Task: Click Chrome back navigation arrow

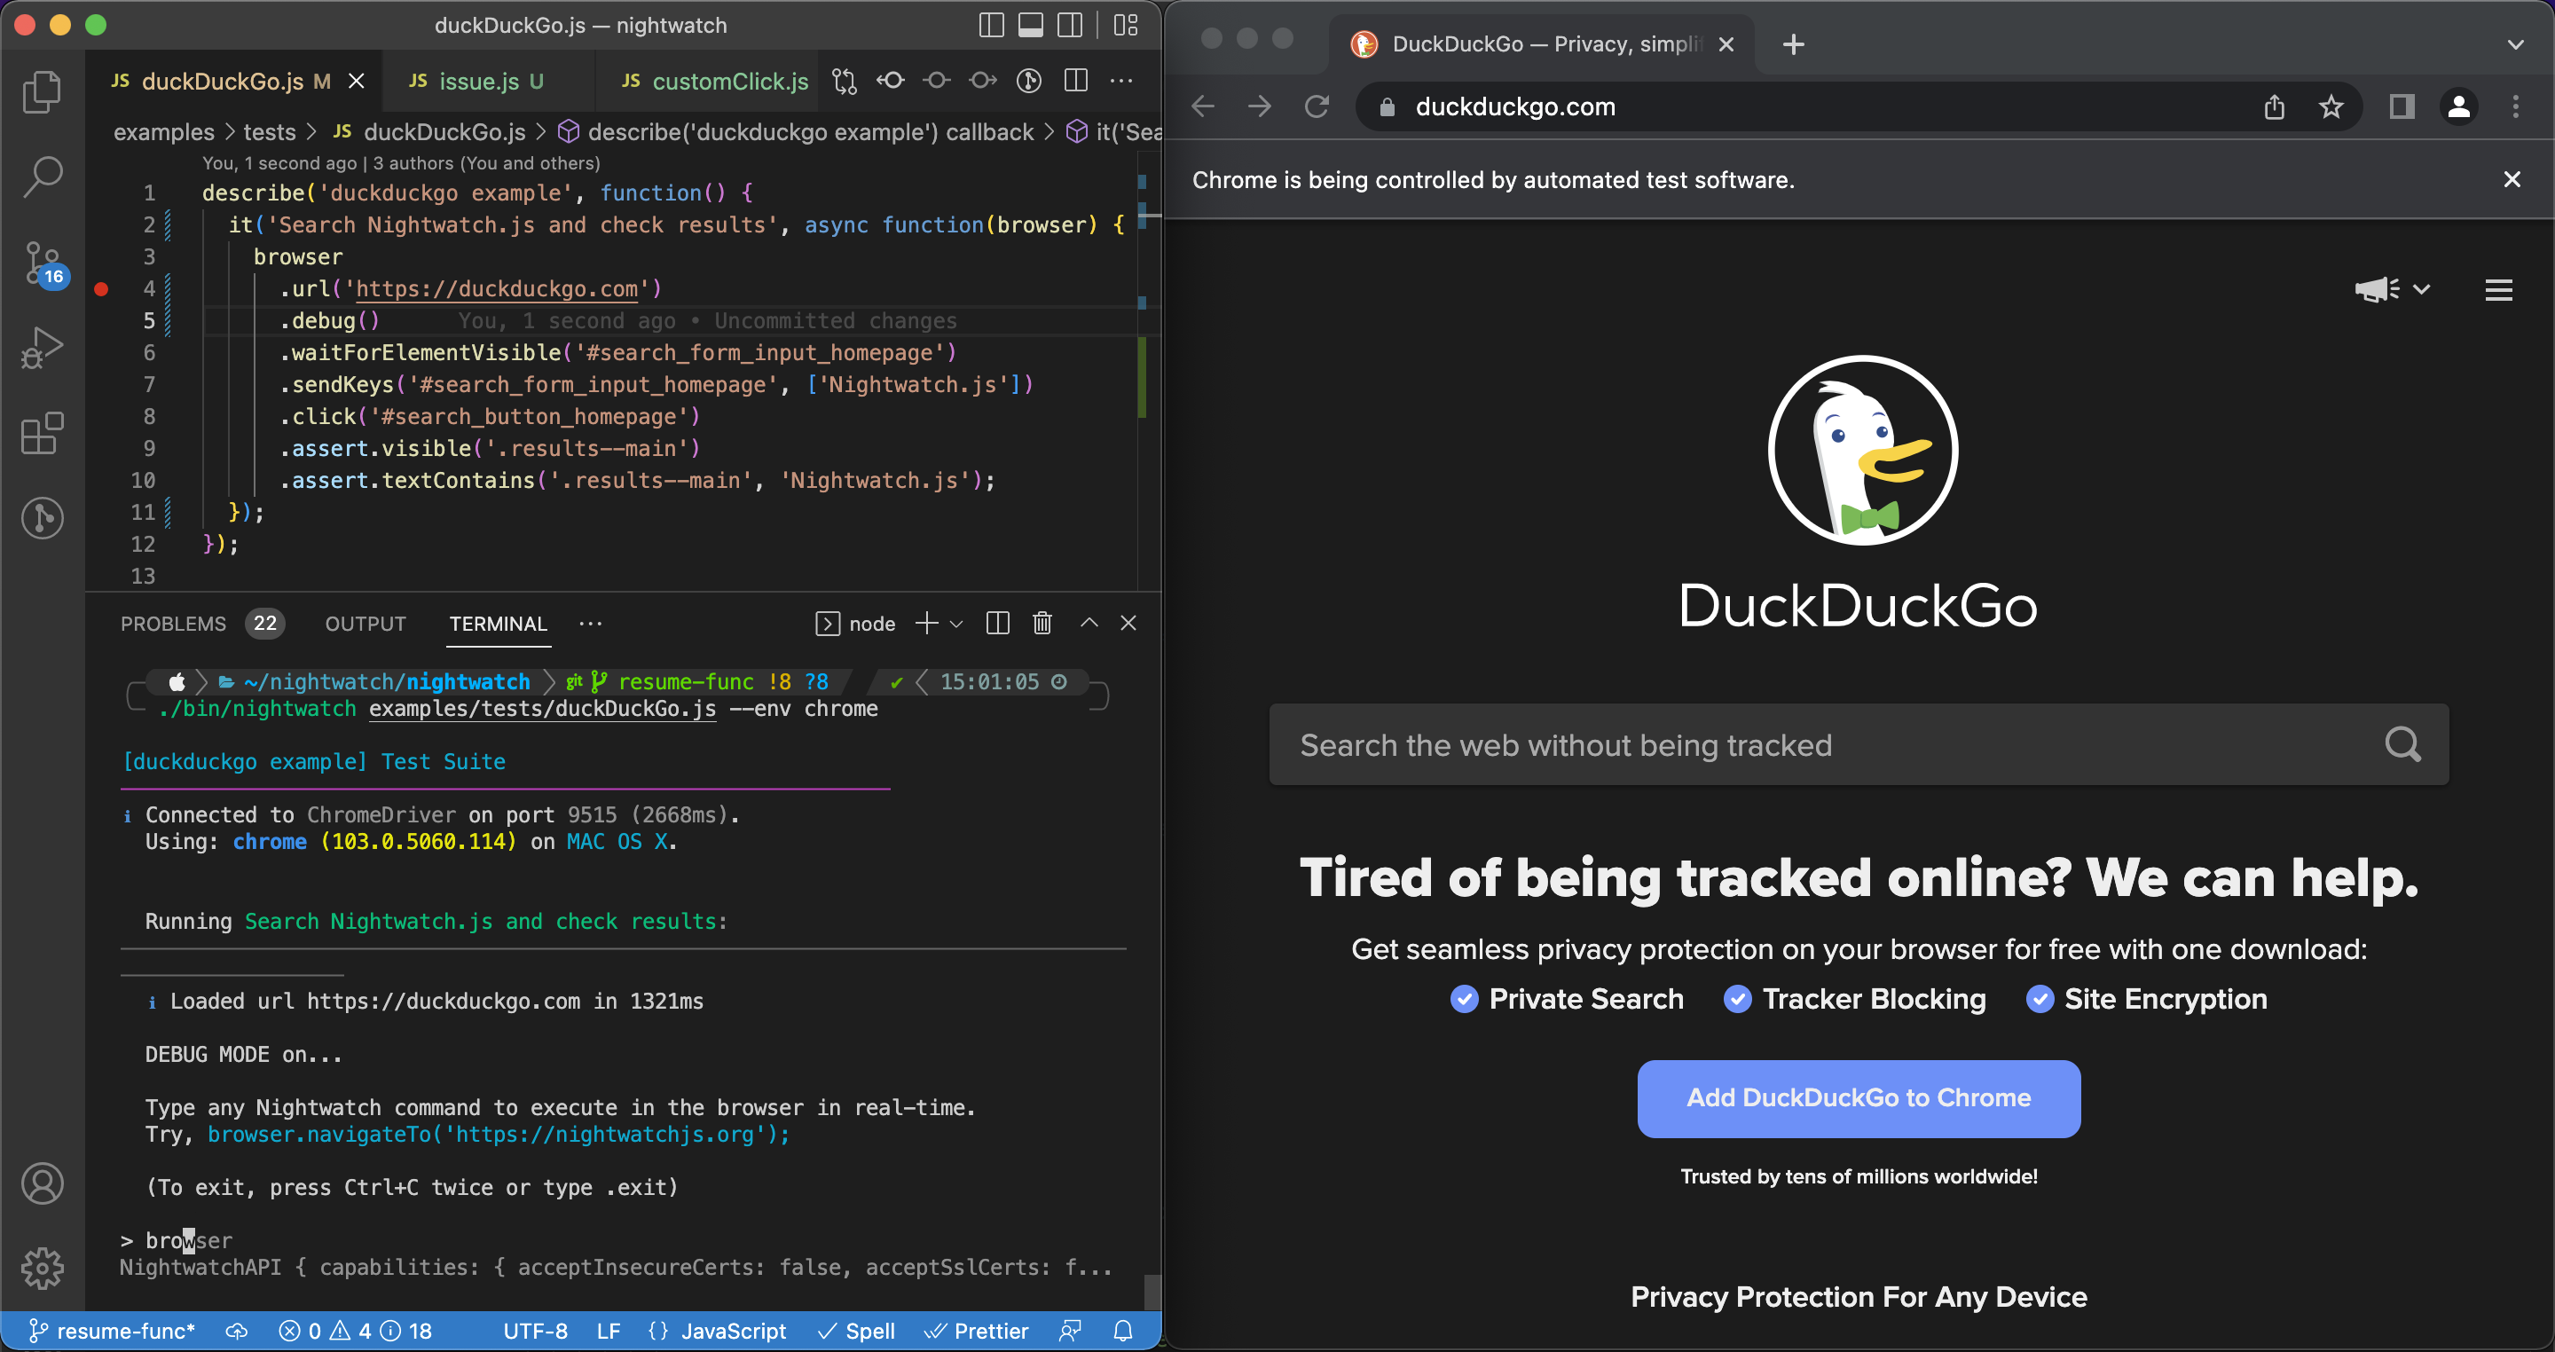Action: 1203,106
